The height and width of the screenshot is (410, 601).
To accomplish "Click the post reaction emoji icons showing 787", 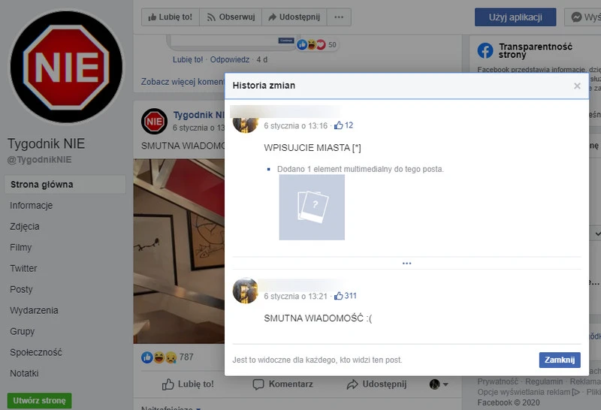I will [x=159, y=357].
